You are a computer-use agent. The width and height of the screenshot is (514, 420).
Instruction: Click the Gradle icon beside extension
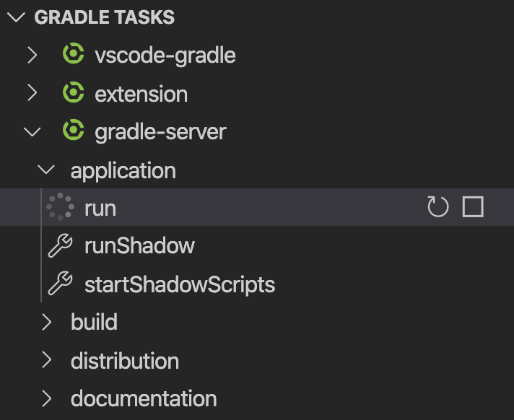73,92
